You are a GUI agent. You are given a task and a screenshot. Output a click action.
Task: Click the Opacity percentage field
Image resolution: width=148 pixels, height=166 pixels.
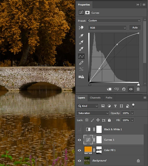point(126,113)
